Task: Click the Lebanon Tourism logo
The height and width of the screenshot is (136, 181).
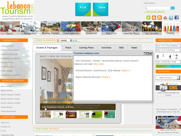Action: coord(17,10)
